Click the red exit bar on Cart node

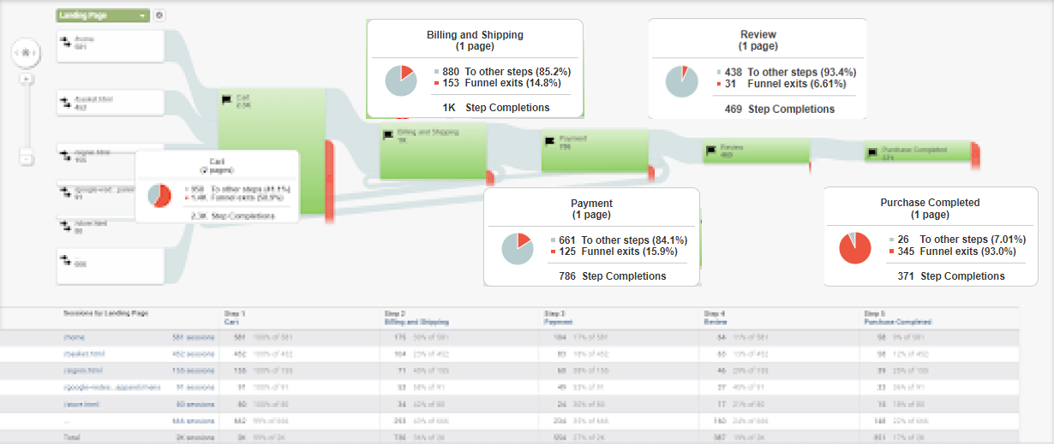pyautogui.click(x=328, y=180)
